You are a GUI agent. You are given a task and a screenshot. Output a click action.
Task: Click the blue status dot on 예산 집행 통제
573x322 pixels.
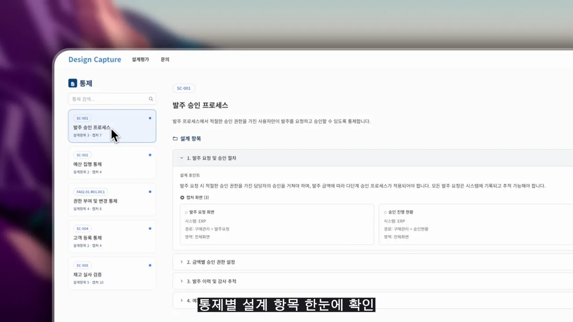[x=150, y=155]
